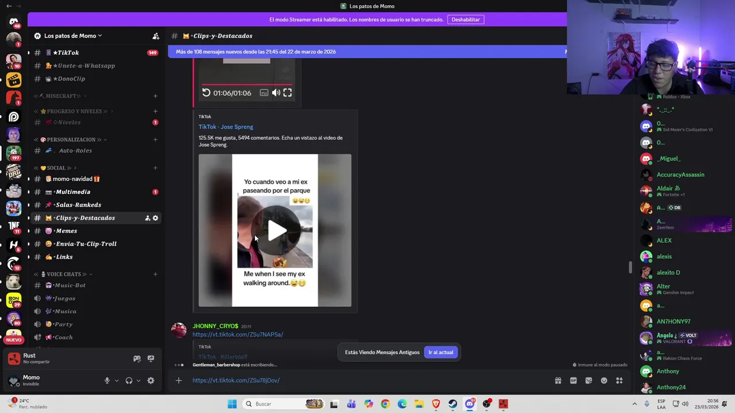Image resolution: width=735 pixels, height=413 pixels.
Task: Open the apps launcher icon in message bar
Action: 620,380
